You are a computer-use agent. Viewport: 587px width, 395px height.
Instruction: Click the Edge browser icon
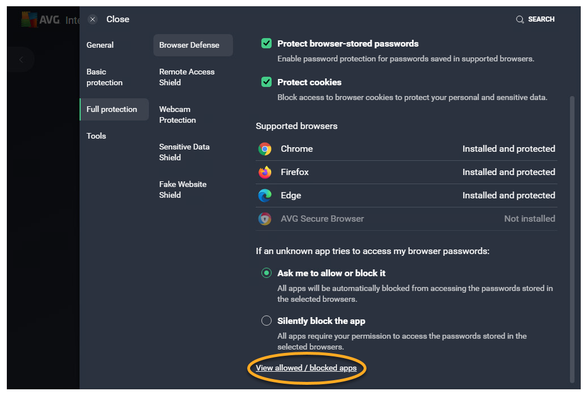[265, 196]
